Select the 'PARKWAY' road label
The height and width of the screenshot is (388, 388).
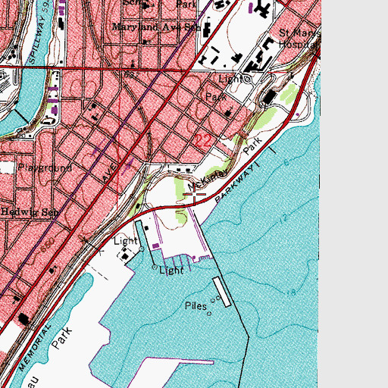(234, 184)
